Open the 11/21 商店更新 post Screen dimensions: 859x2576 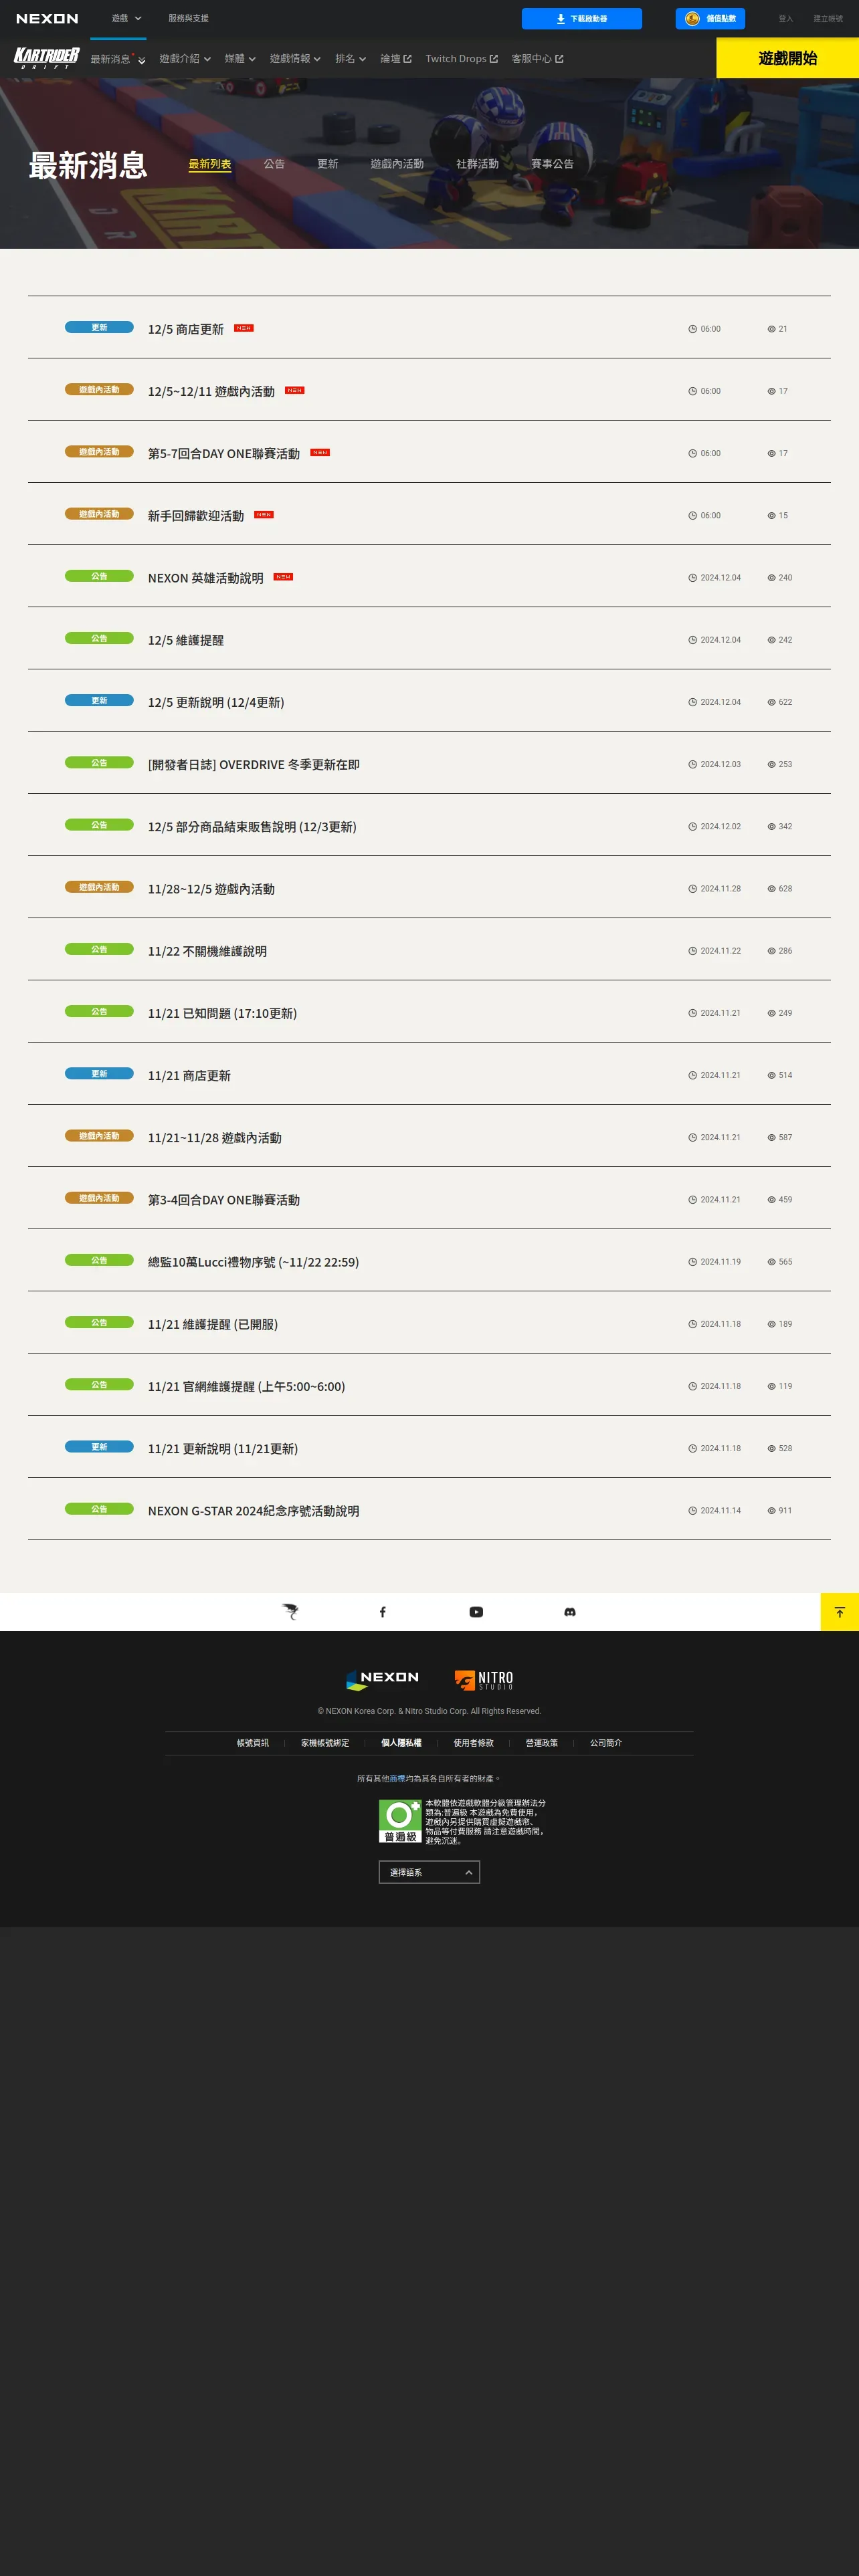(189, 1075)
